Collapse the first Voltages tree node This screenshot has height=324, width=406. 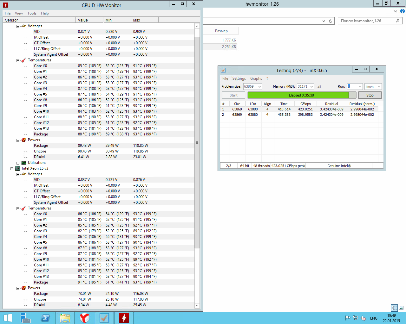[x=18, y=26]
